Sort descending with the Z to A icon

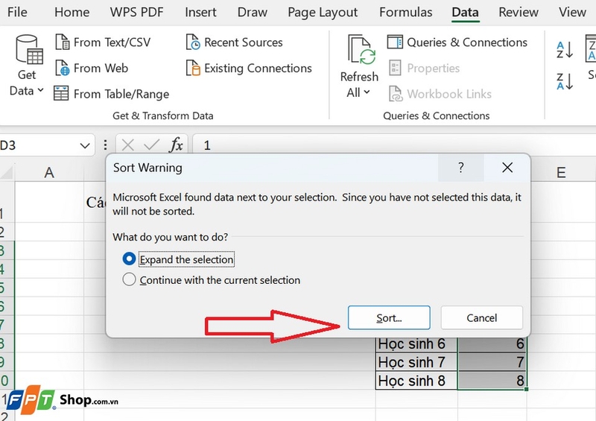[x=565, y=81]
